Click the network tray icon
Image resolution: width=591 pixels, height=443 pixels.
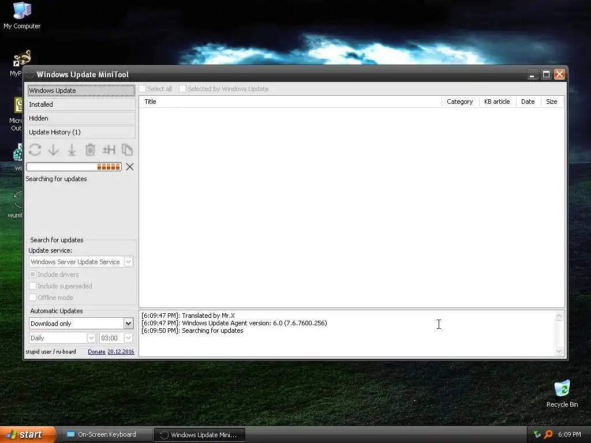pyautogui.click(x=537, y=434)
